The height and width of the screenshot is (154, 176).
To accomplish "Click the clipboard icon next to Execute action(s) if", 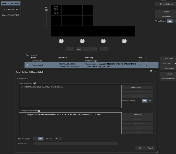I will (35, 83).
